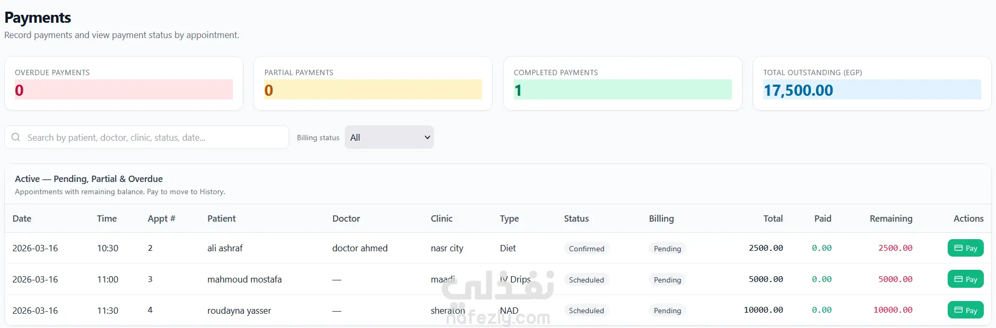996x328 pixels.
Task: Click the 17,500.00 outstanding amount
Action: point(798,90)
